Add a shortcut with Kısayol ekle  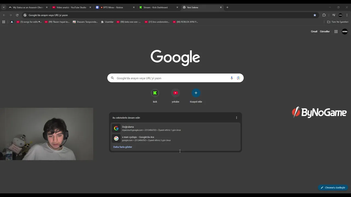pyautogui.click(x=196, y=96)
